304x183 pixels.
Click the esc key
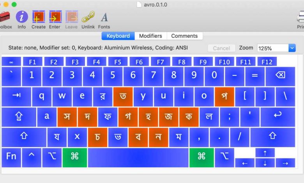[11, 62]
